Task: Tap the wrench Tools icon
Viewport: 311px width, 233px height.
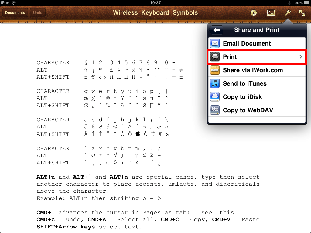Action: 287,13
